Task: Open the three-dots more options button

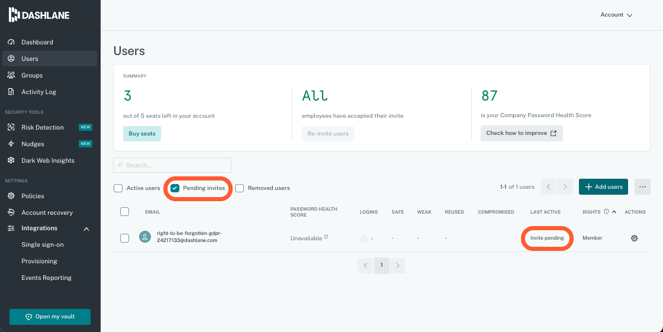Action: (x=642, y=187)
